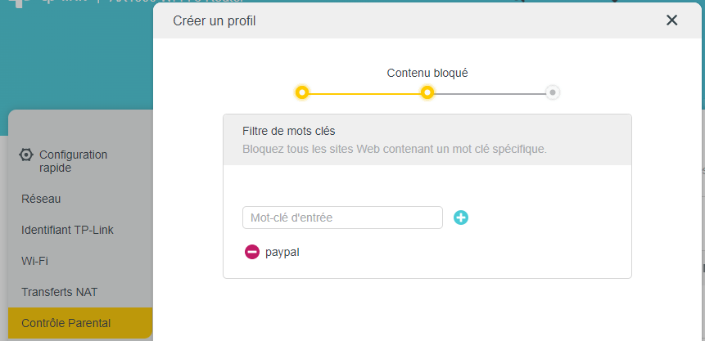Remove the paypal keyword with minus icon

tap(252, 252)
